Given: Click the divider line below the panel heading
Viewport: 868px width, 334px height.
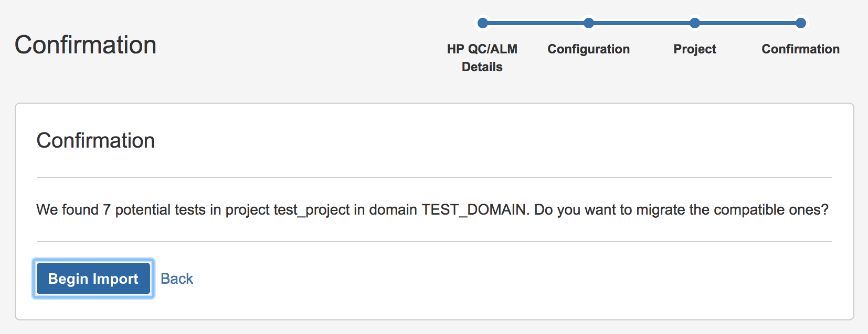Looking at the screenshot, I should pyautogui.click(x=435, y=177).
